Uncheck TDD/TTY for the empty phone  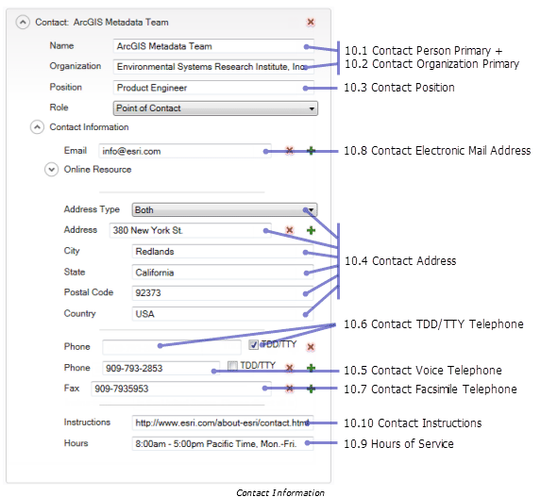(x=254, y=344)
